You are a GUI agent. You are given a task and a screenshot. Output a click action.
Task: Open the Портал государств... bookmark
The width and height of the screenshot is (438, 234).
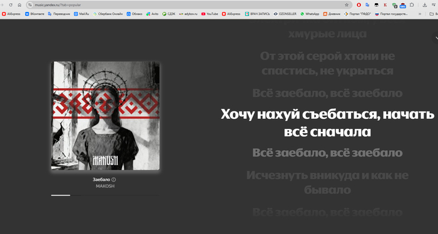tap(391, 14)
